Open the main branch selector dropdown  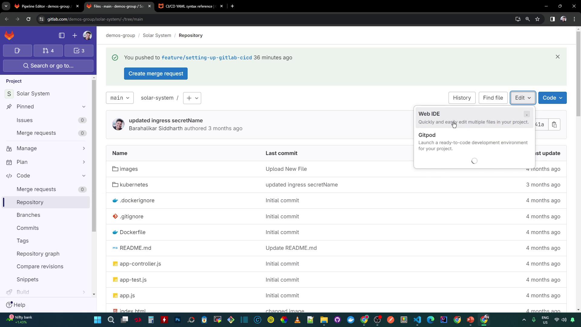pos(120,98)
